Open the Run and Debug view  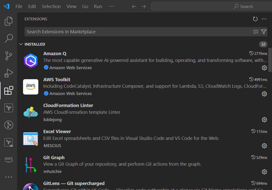[x=9, y=73]
